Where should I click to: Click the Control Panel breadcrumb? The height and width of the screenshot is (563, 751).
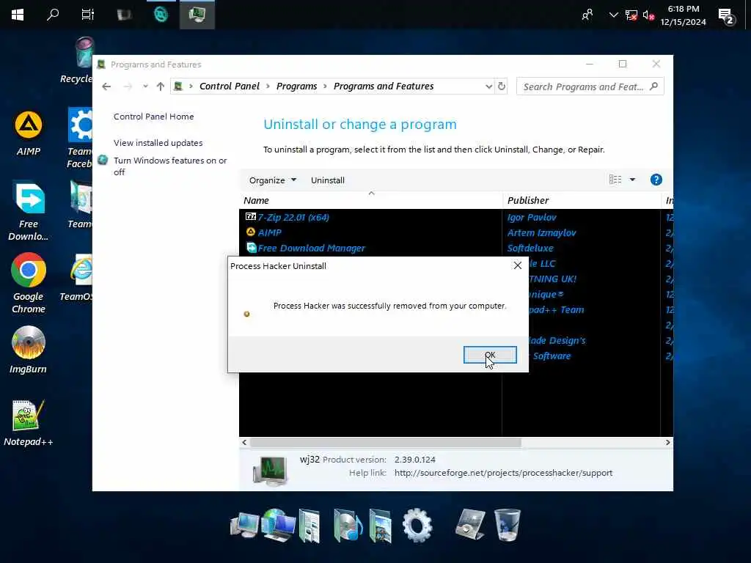(230, 87)
